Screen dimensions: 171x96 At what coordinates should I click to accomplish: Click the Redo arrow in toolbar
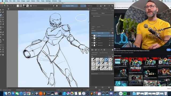click(14, 6)
